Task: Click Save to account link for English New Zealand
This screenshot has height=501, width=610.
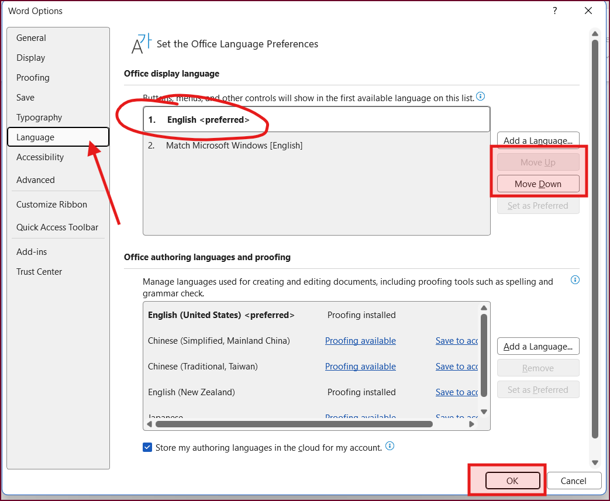Action: click(x=457, y=392)
